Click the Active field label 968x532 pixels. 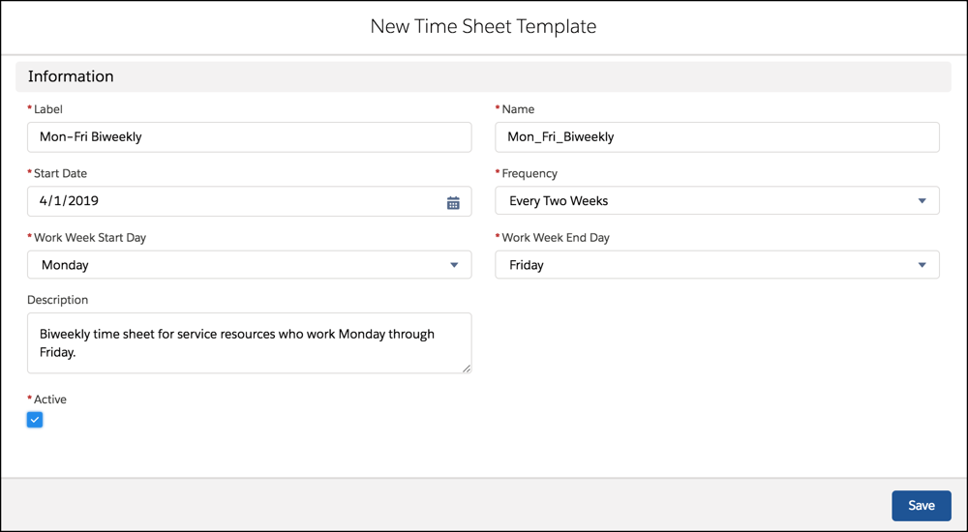tap(50, 399)
